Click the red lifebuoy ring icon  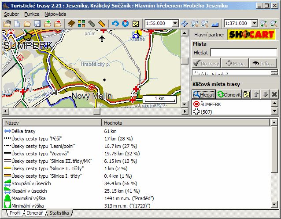126,23
